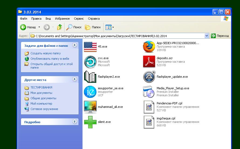Select the 45.exe American flag icon
The height and width of the screenshot is (149, 240).
click(90, 47)
